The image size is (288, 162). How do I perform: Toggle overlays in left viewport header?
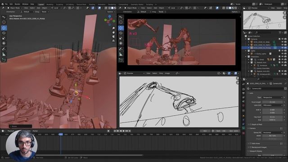tap(99, 8)
